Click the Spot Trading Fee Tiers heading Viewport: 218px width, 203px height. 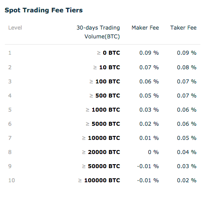pyautogui.click(x=44, y=10)
